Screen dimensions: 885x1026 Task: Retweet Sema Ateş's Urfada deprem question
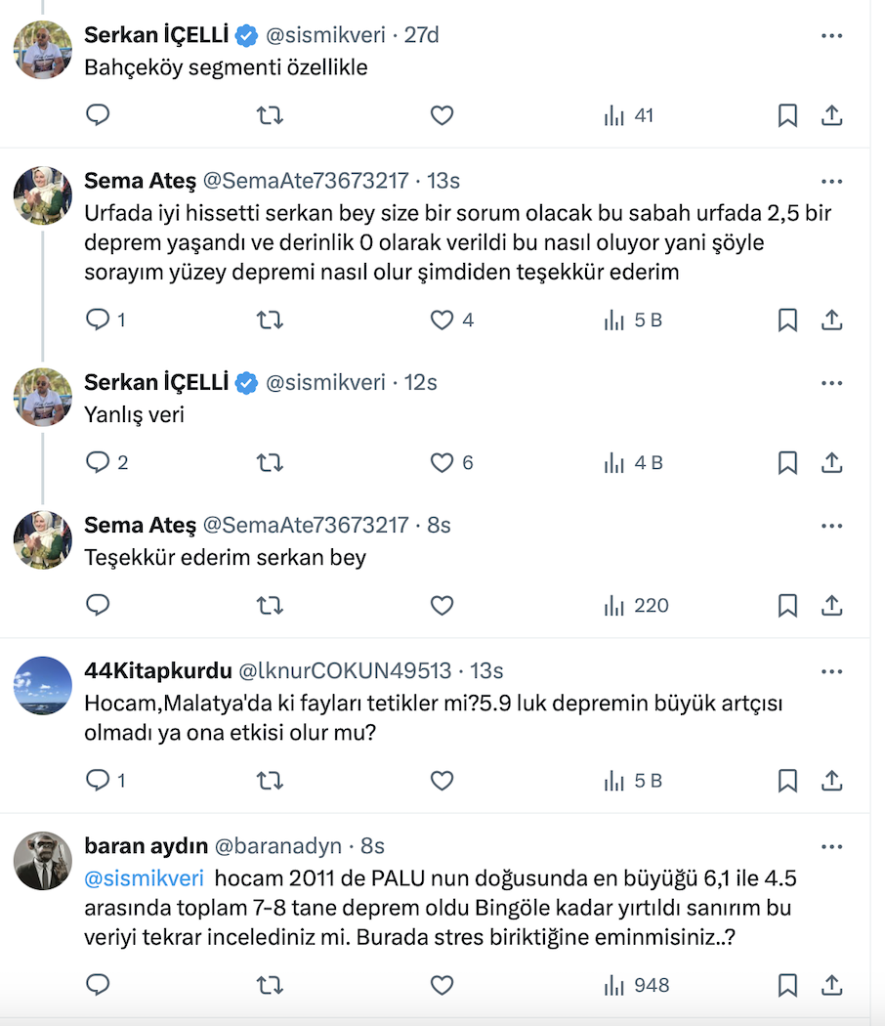click(x=270, y=320)
